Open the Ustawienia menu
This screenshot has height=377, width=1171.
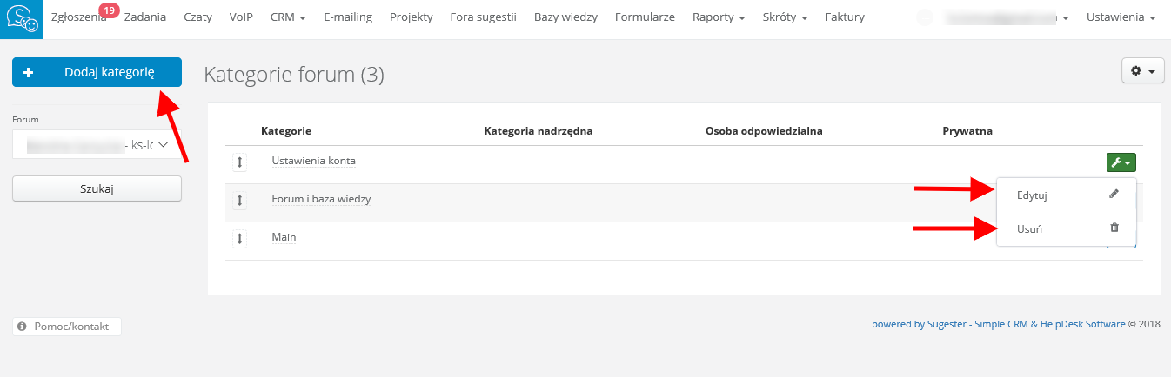click(1121, 17)
